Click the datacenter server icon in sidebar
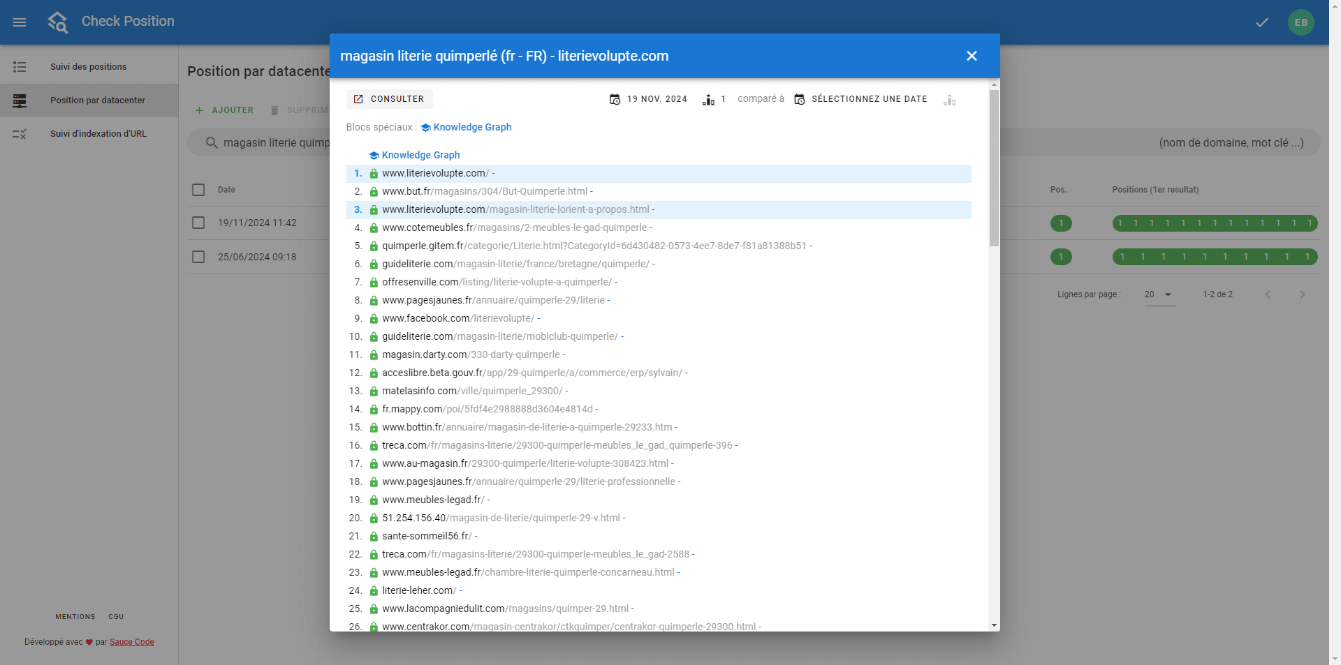 tap(20, 100)
